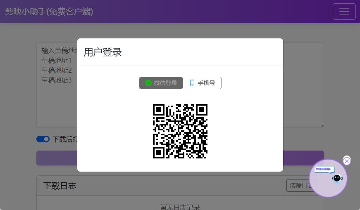This screenshot has height=210, width=360.
Task: Click the 剪映小助手(免费客户端) title
Action: point(49,12)
